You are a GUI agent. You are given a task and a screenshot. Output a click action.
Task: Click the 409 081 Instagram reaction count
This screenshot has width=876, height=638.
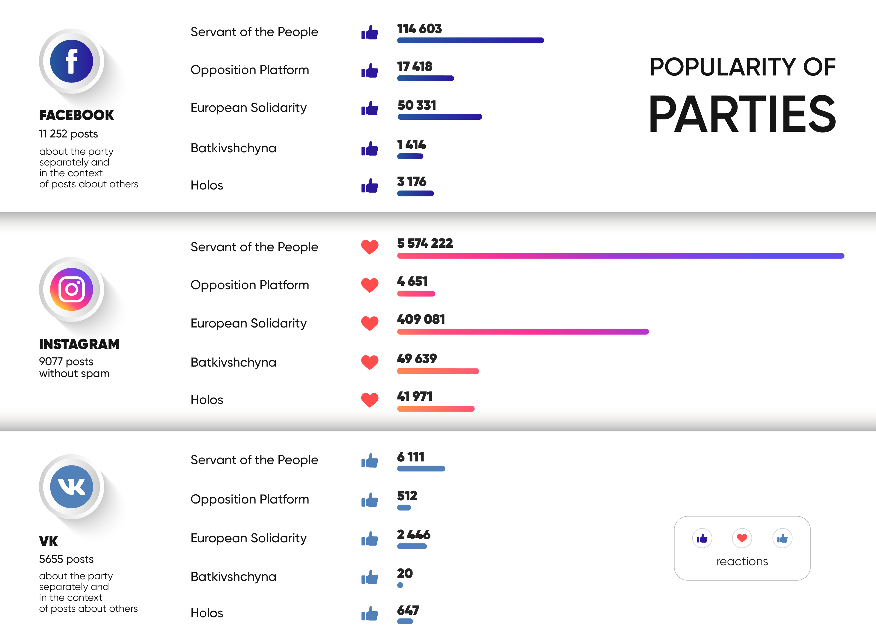[421, 319]
